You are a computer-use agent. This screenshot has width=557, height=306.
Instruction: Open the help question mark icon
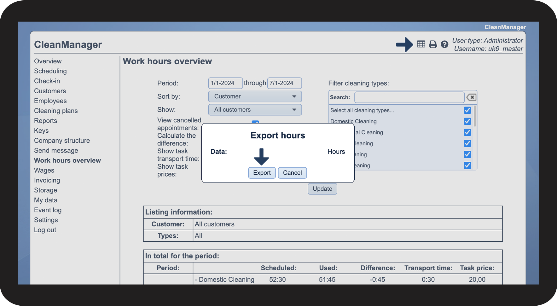[x=444, y=44]
